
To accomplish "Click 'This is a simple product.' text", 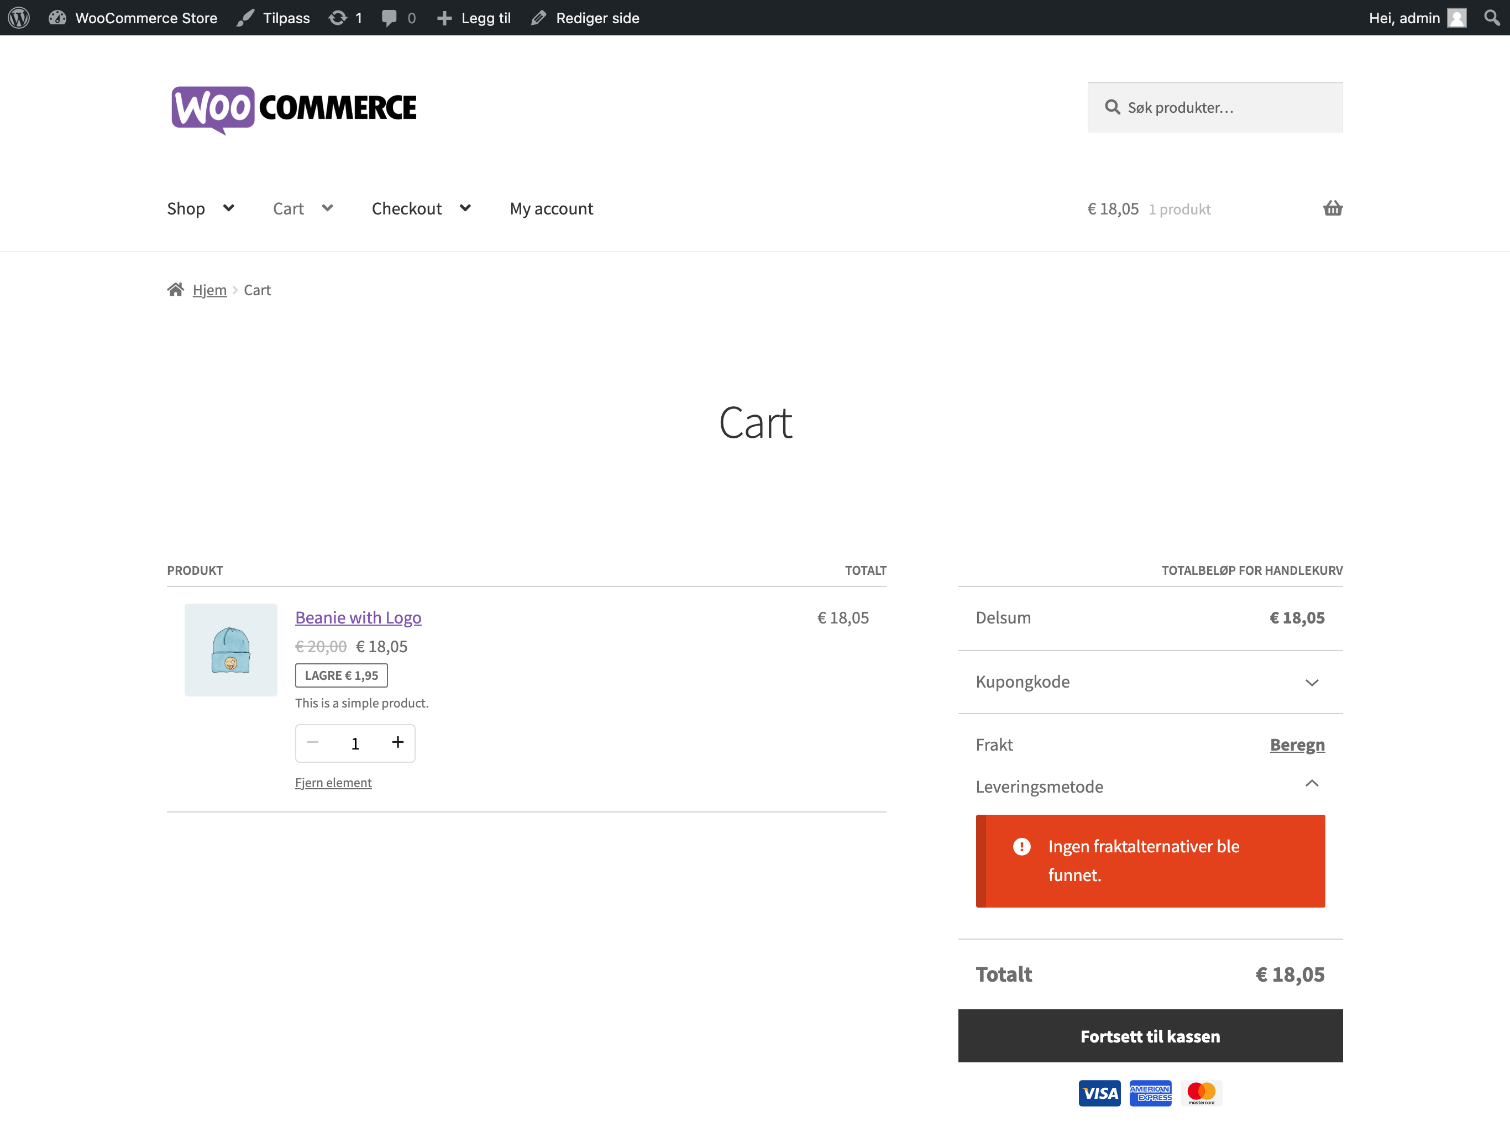I will pyautogui.click(x=362, y=703).
